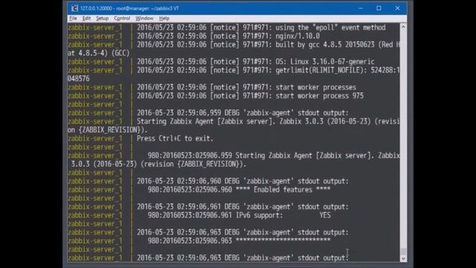This screenshot has height=268, width=476.
Task: Click the "048576" wrapped line
Action: 78,79
